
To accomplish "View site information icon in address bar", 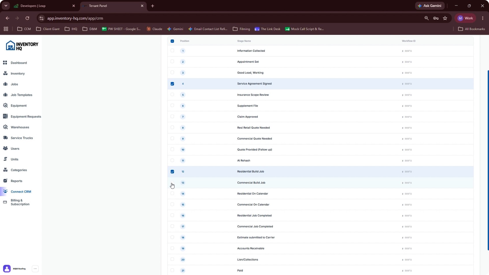I will [42, 18].
